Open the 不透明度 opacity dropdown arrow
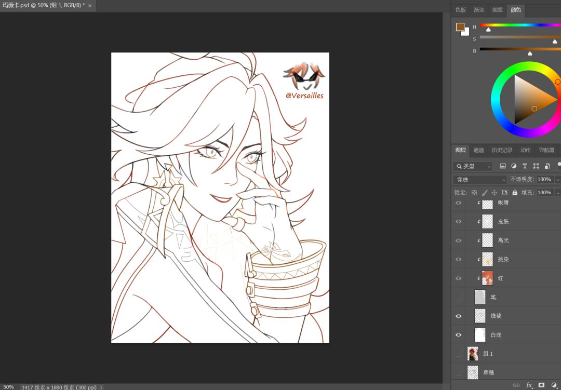561x390 pixels. click(x=557, y=179)
